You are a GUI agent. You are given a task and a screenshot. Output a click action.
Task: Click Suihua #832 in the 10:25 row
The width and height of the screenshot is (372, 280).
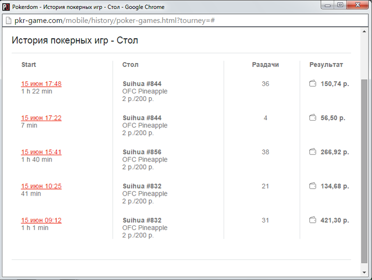tap(142, 186)
